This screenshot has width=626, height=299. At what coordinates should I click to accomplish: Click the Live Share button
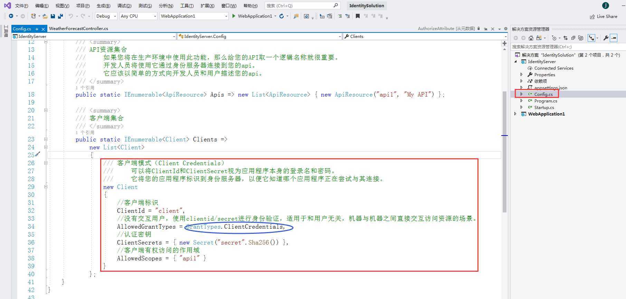tap(604, 16)
